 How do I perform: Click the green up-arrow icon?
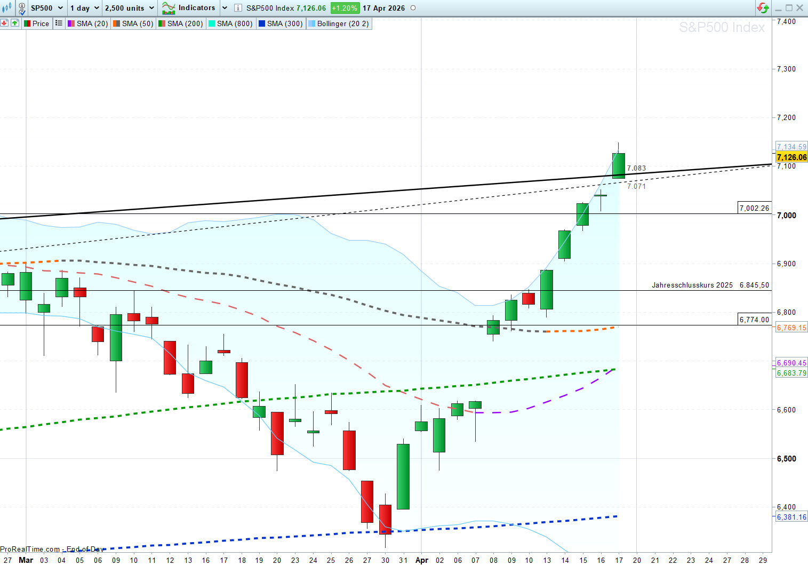(14, 23)
